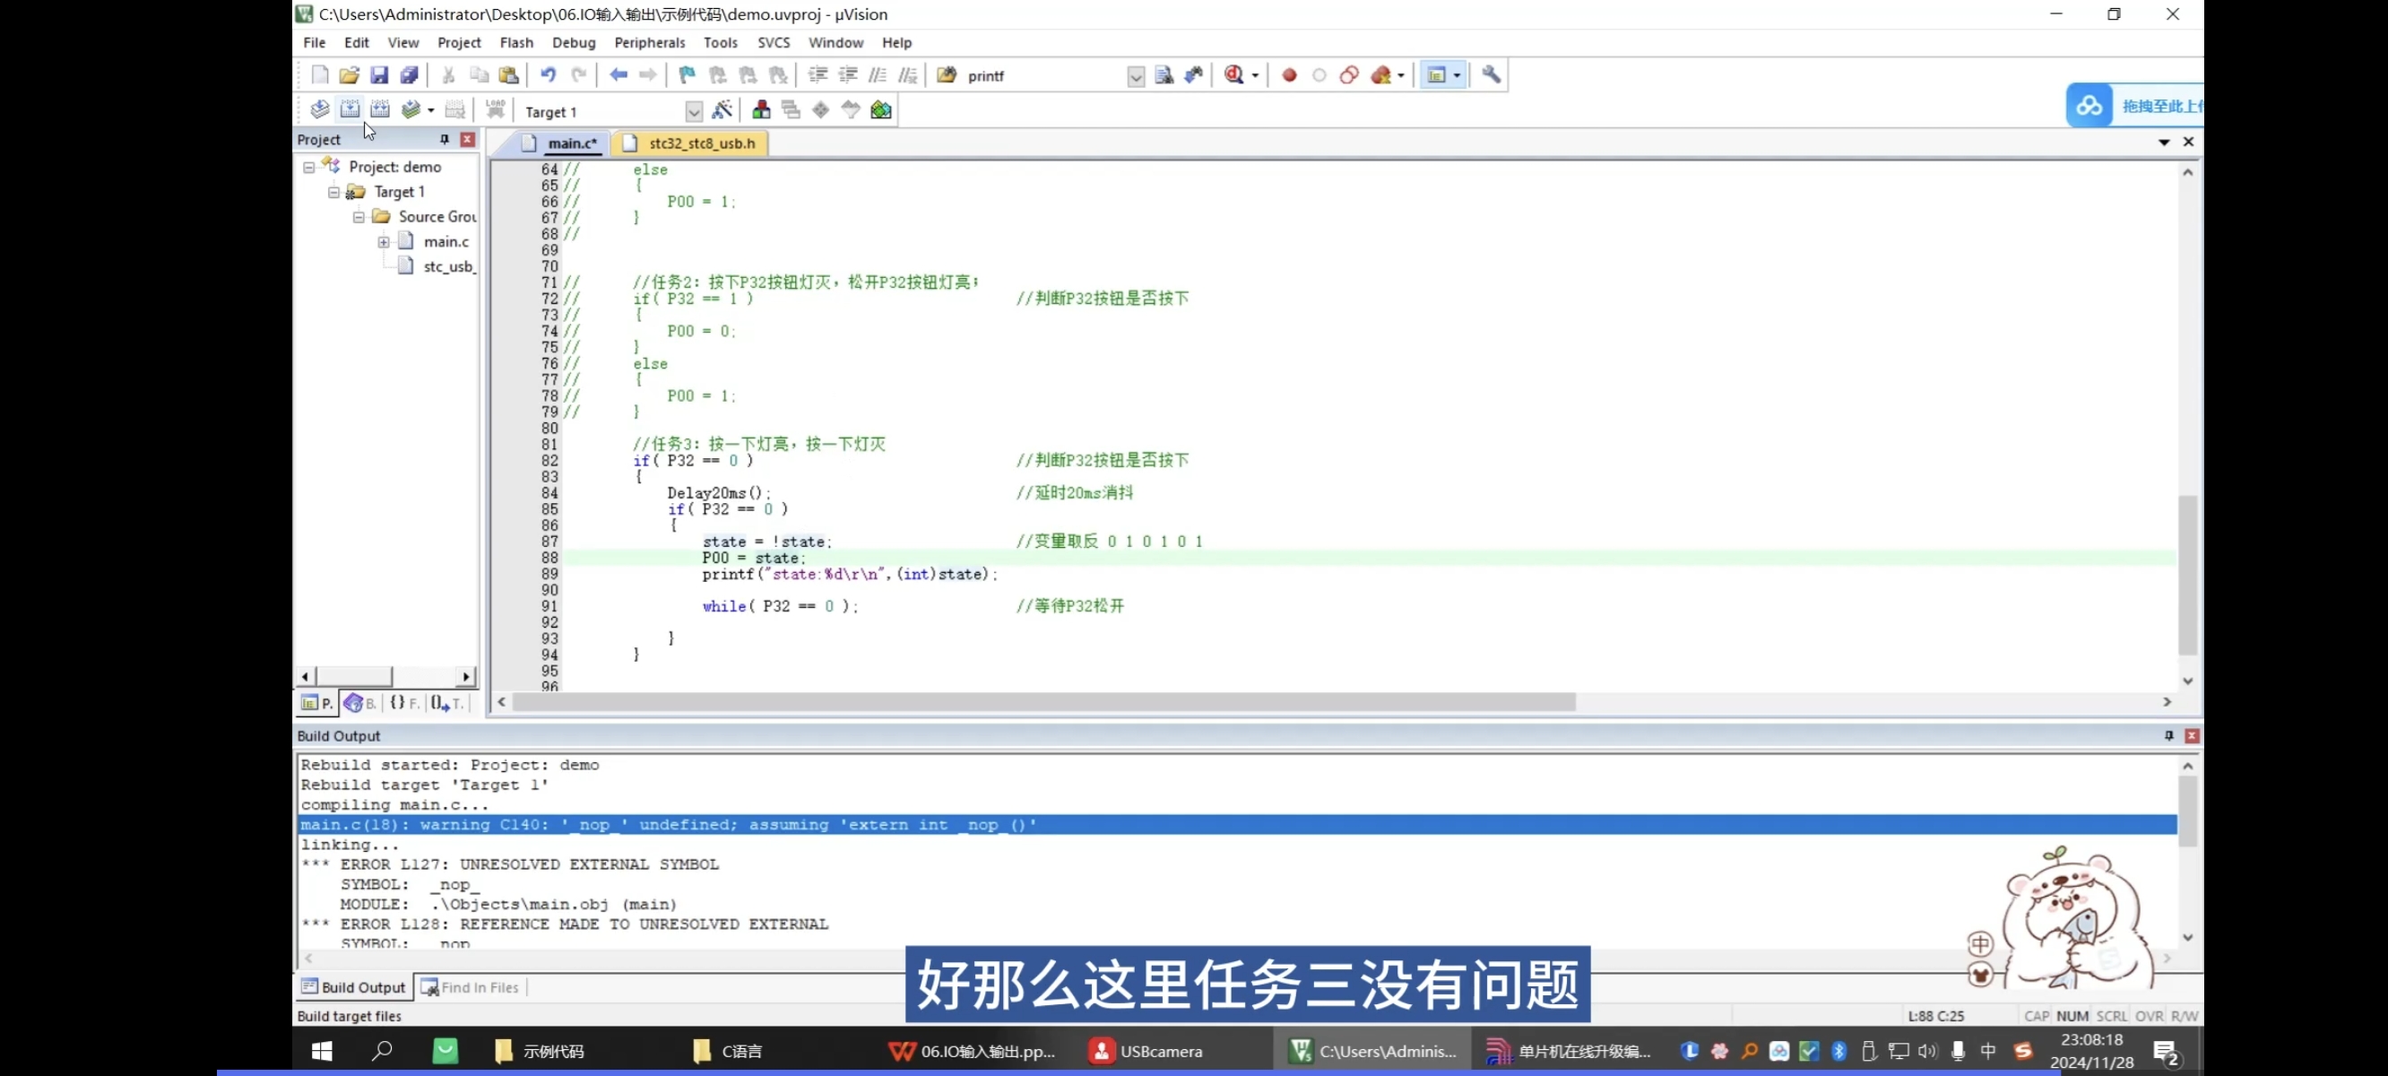Translate the current file
This screenshot has width=2388, height=1076.
pyautogui.click(x=319, y=108)
